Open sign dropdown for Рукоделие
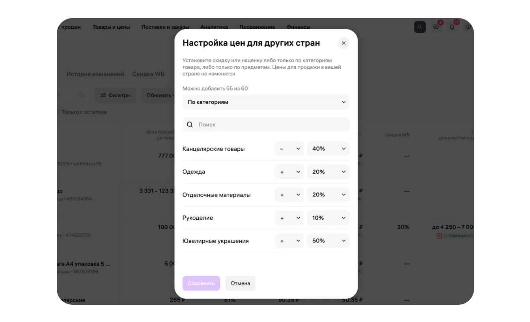 point(289,218)
